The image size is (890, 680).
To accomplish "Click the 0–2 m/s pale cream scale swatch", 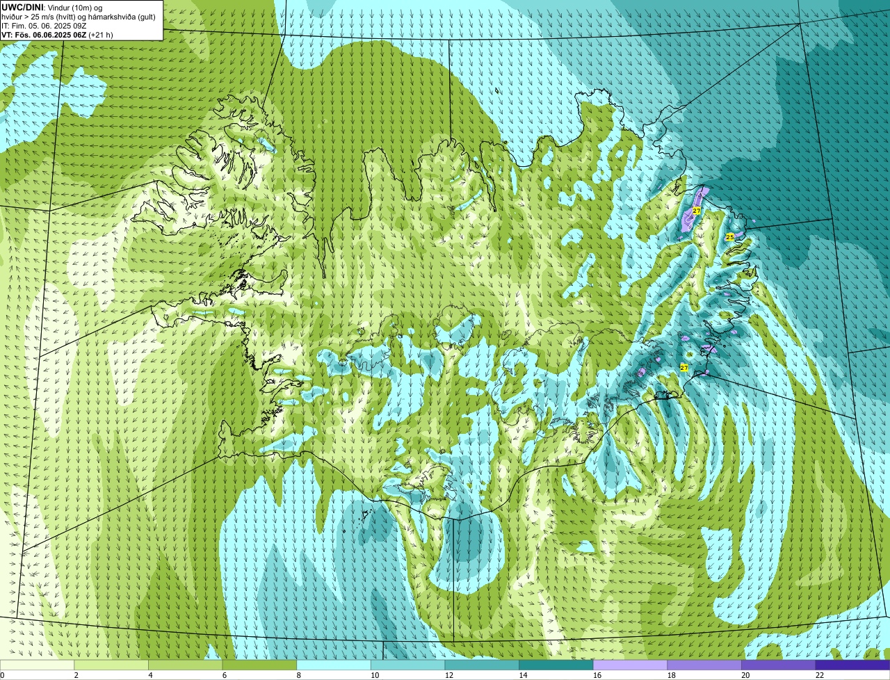I will (x=37, y=665).
